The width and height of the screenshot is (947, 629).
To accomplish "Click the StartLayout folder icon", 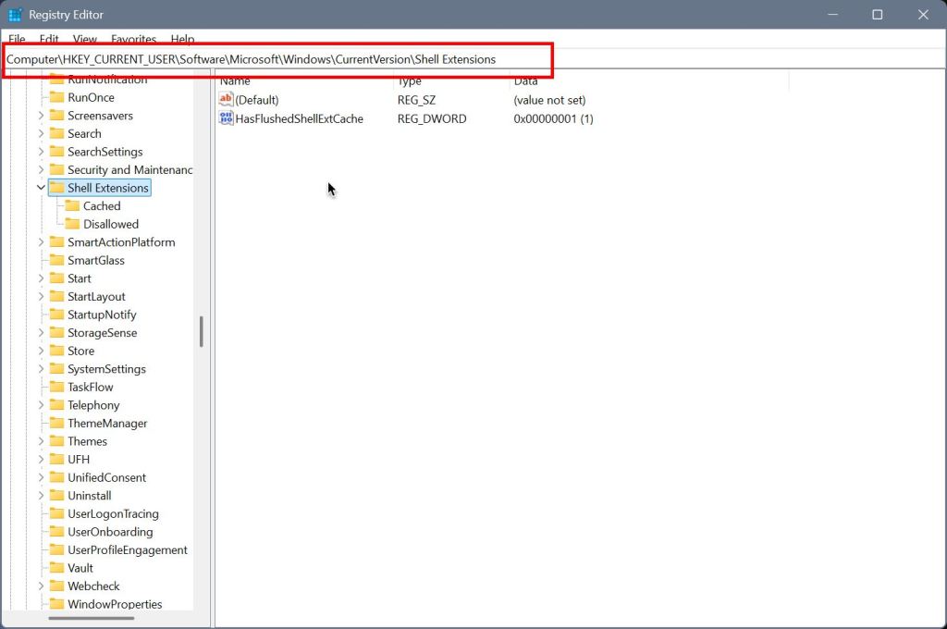I will pyautogui.click(x=56, y=297).
